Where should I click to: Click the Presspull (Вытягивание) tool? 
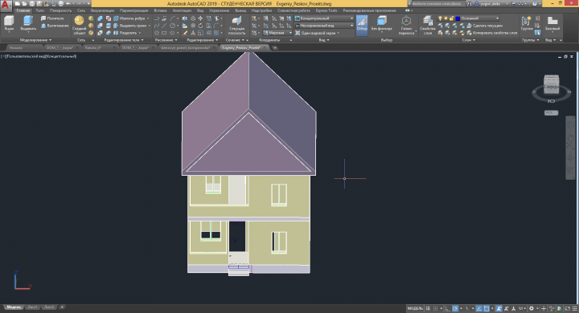tap(55, 26)
